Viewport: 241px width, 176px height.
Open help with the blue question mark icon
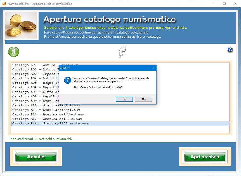(x=230, y=50)
